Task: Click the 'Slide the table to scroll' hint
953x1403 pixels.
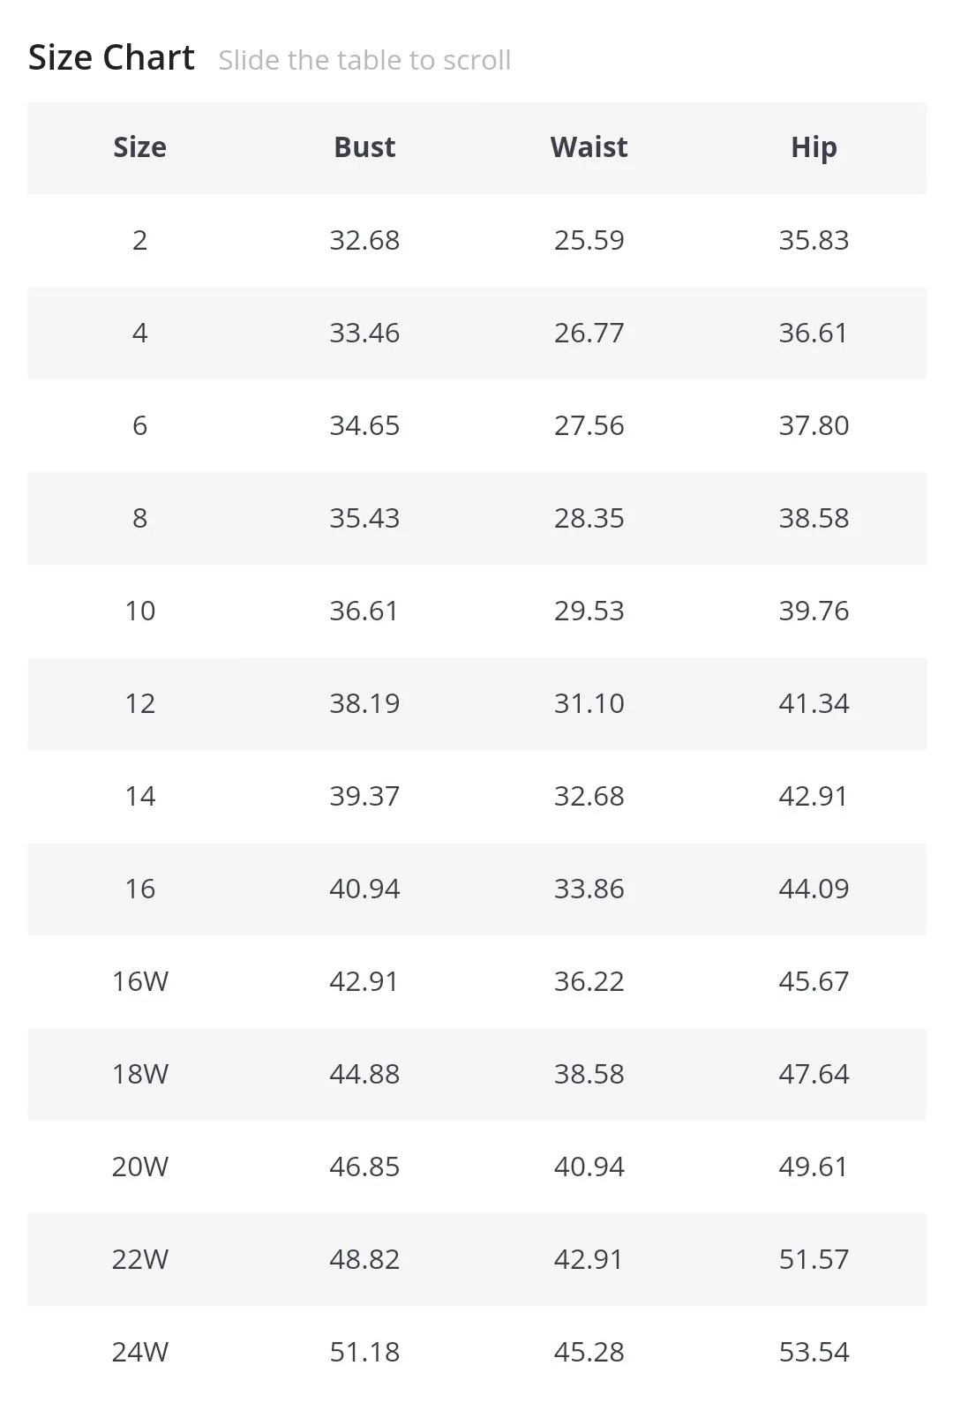Action: 364,60
